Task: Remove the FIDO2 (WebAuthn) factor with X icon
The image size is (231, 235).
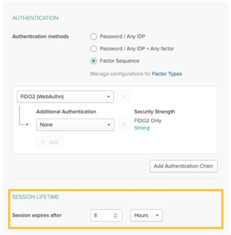Action: (x=124, y=97)
